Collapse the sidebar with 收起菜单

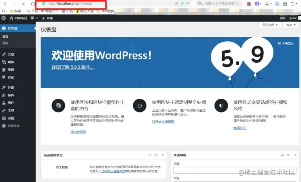(x=11, y=126)
